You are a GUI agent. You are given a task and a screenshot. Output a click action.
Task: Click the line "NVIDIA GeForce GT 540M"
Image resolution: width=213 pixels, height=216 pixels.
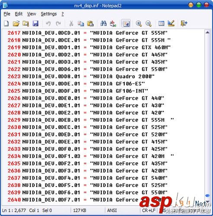[95, 178]
